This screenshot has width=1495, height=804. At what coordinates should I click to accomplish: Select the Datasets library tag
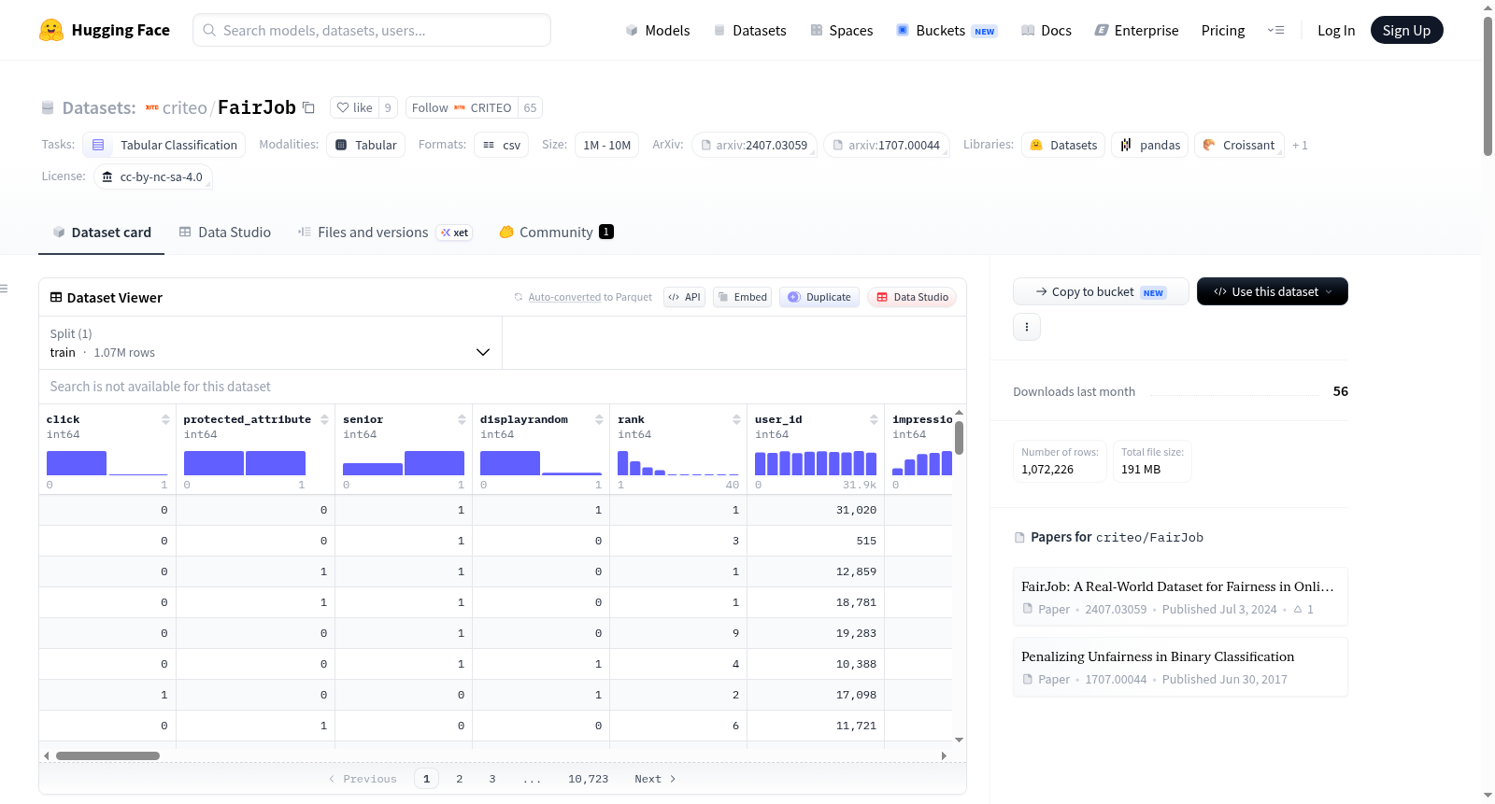pos(1063,145)
